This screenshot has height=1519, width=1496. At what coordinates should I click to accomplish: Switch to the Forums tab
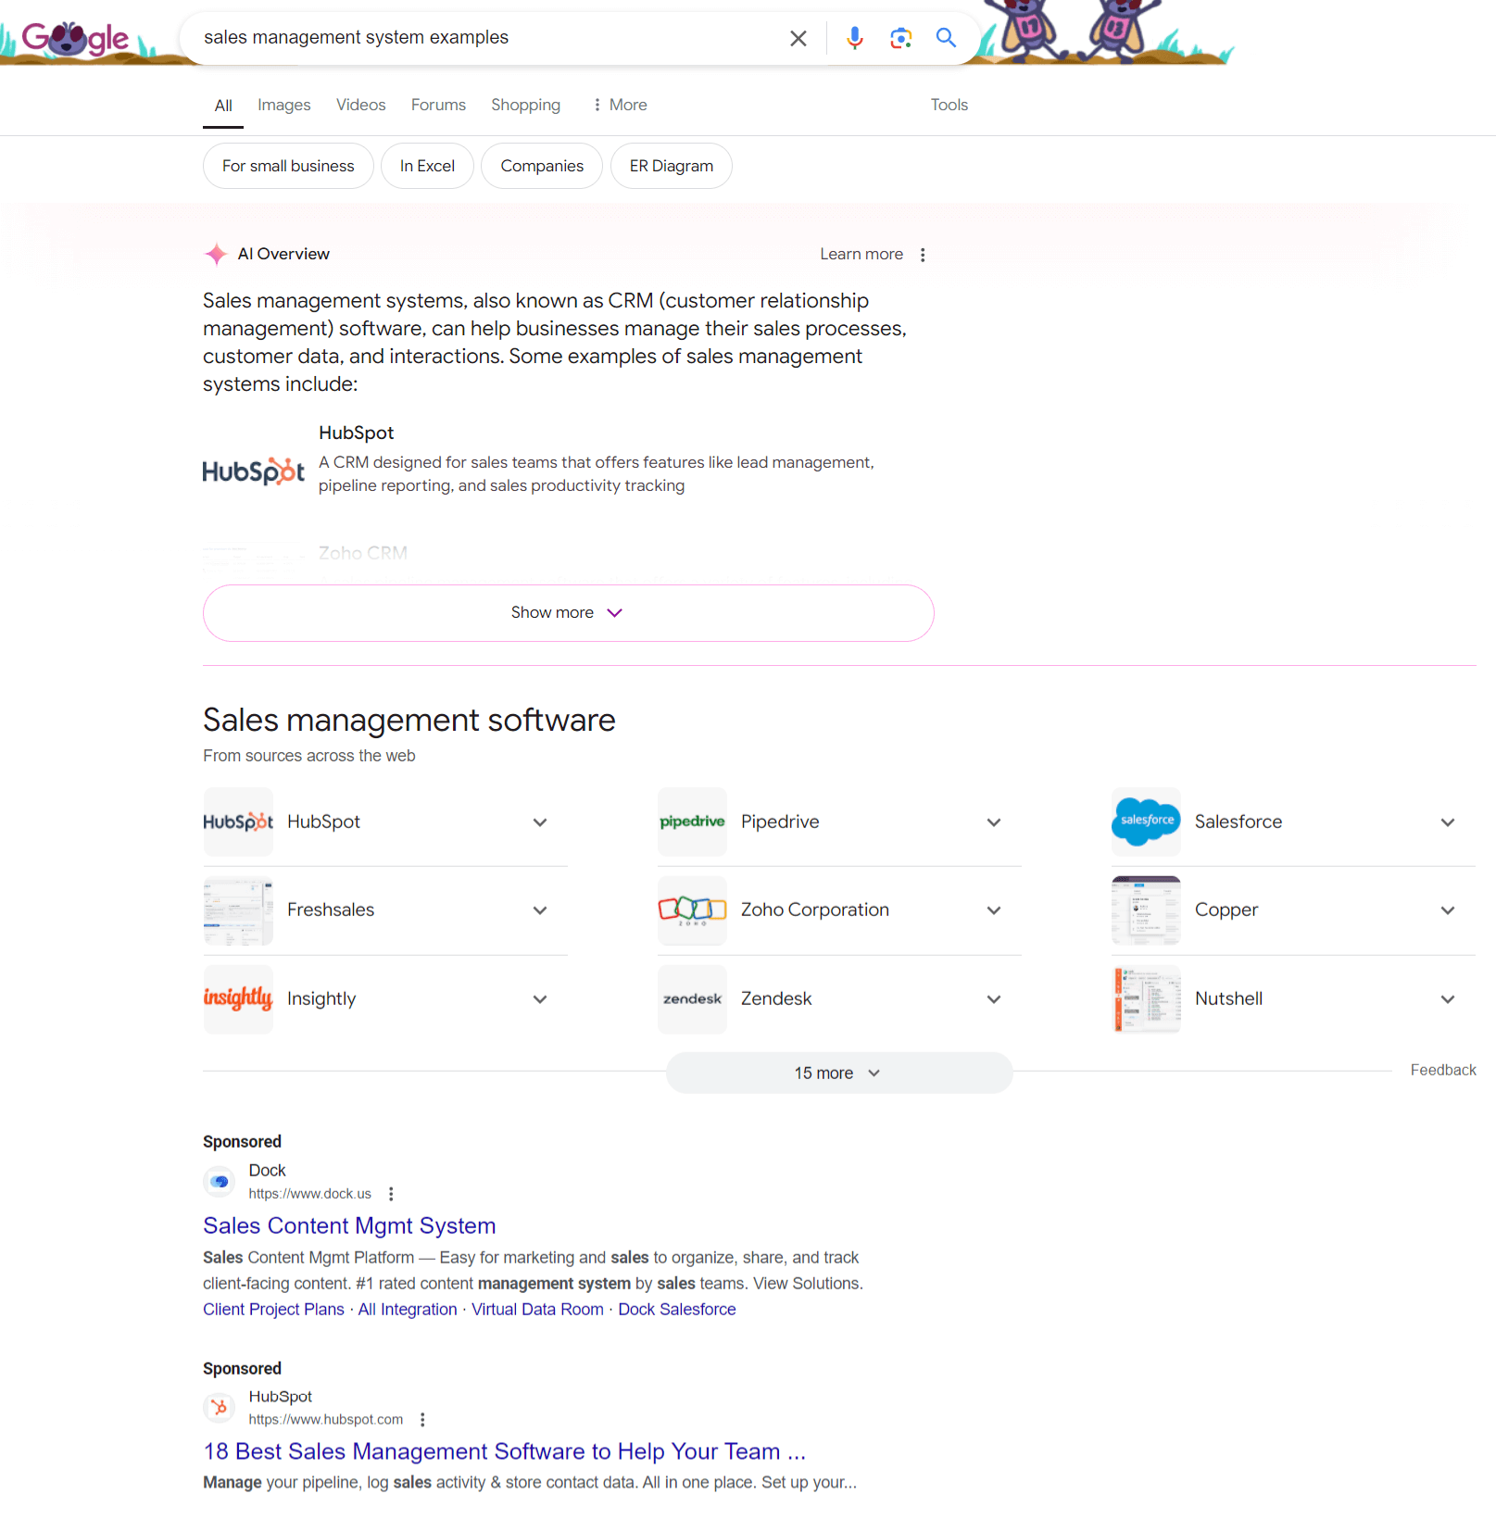(x=438, y=105)
